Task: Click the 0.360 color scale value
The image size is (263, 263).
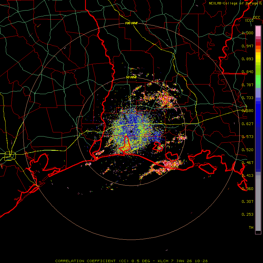Action: pyautogui.click(x=248, y=189)
